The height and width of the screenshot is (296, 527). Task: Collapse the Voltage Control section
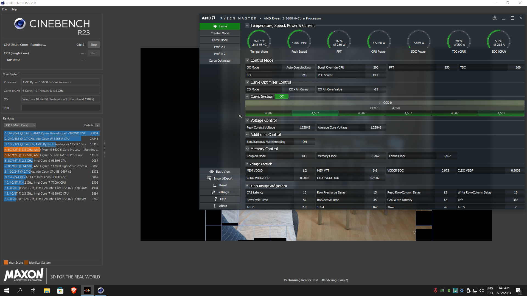point(247,120)
